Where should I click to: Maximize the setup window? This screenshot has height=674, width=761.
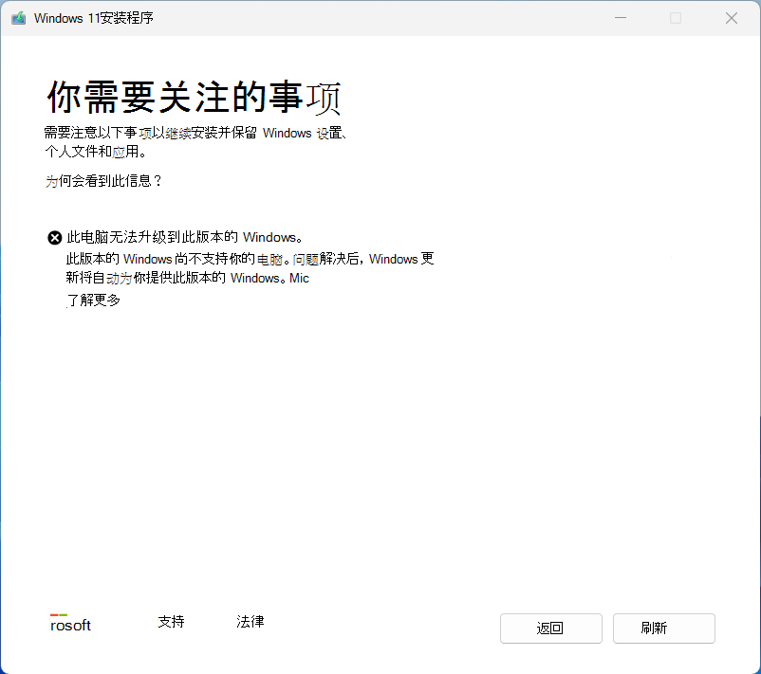pos(676,18)
